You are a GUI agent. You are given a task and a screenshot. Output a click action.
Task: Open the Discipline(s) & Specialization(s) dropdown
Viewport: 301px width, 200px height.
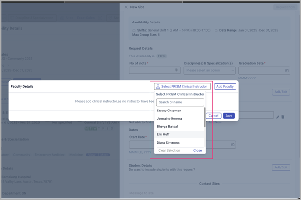209,70
